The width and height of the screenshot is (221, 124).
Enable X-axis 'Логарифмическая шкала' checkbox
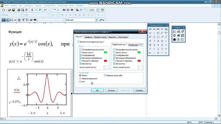pyautogui.click(x=80, y=49)
